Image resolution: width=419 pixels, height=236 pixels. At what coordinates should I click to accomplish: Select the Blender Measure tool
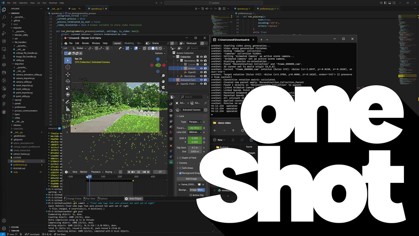click(68, 109)
